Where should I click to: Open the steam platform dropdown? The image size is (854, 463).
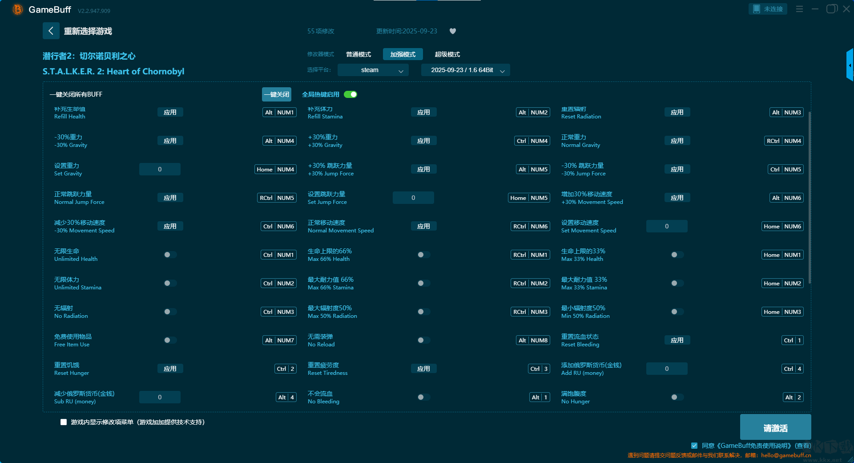point(373,70)
